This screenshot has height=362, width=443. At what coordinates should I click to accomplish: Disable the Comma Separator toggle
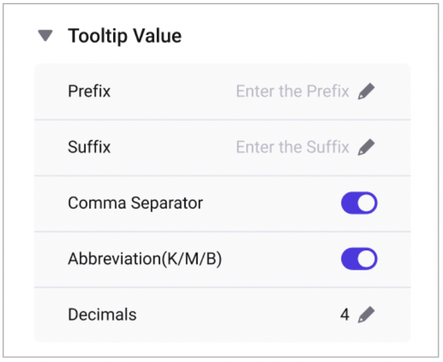(x=359, y=203)
